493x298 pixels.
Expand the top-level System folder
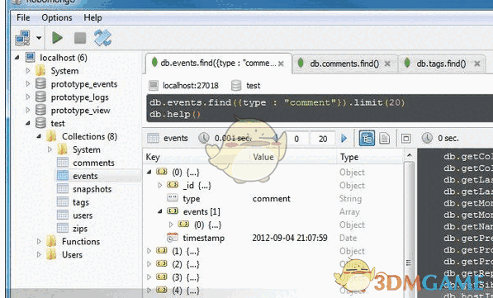pos(28,71)
